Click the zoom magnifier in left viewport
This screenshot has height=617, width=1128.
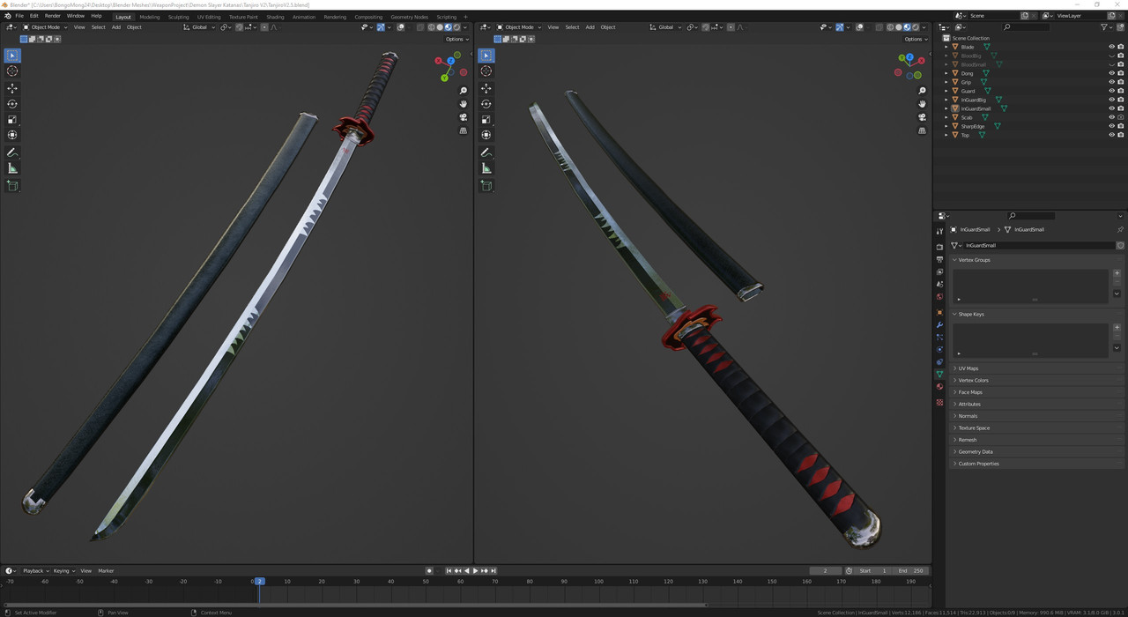[x=464, y=91]
